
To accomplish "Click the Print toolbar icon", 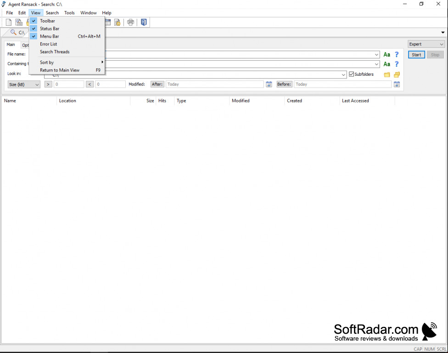I will [x=130, y=22].
